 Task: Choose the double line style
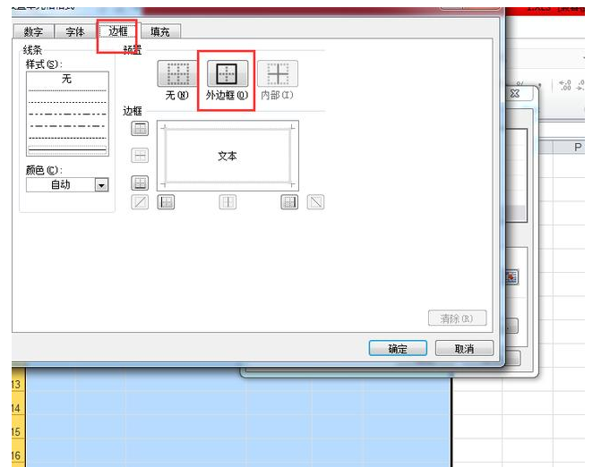67,150
